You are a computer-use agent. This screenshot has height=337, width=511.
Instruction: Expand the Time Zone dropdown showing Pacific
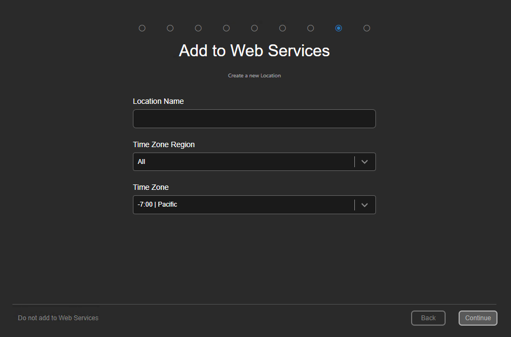[x=254, y=205]
